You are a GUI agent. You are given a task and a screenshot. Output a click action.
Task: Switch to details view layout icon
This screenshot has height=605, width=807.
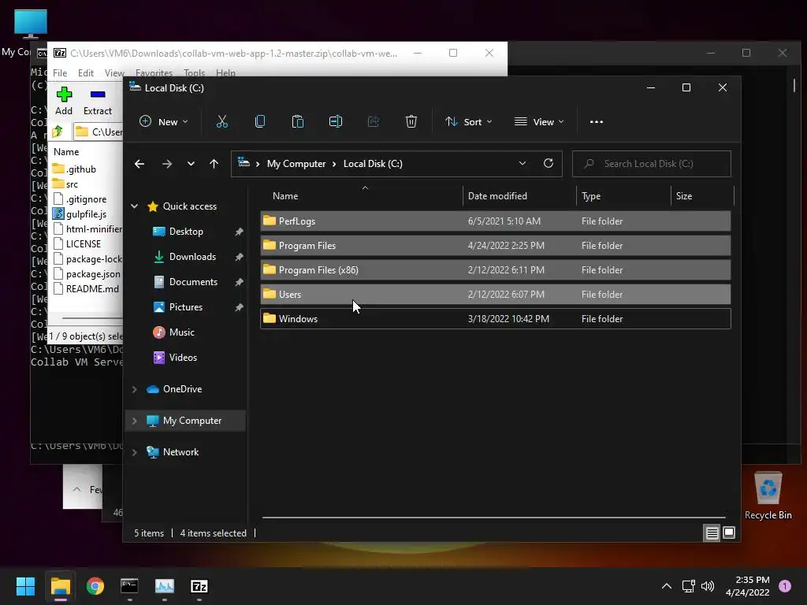tap(712, 533)
